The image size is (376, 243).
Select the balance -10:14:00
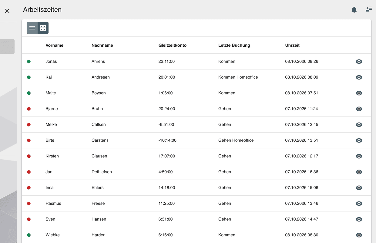[x=167, y=140]
